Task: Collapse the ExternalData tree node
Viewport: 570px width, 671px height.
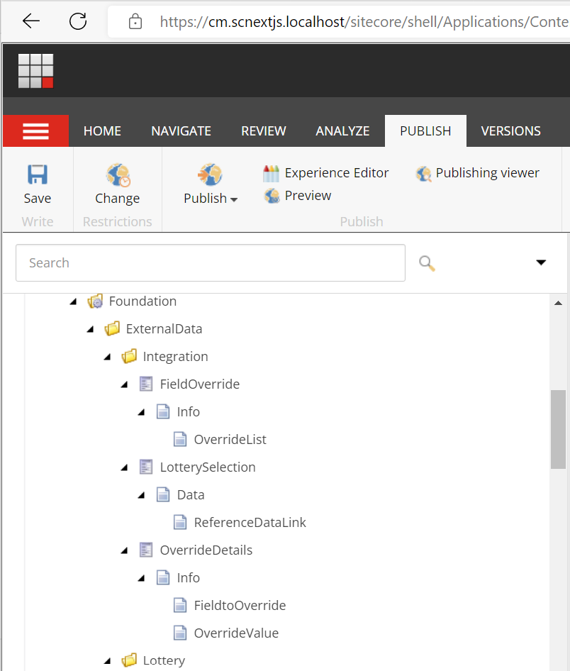Action: 90,330
